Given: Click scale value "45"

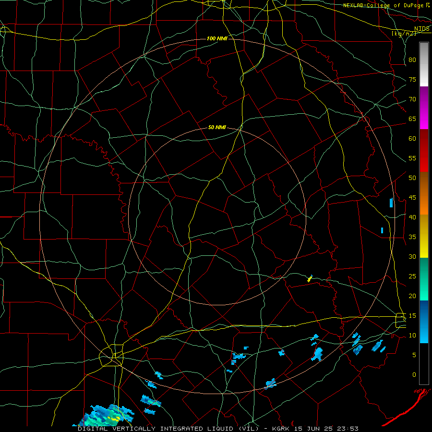Looking at the screenshot, I should coord(412,198).
